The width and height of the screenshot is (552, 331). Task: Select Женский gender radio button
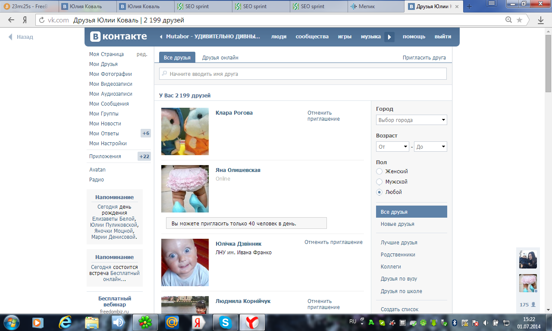coord(379,172)
